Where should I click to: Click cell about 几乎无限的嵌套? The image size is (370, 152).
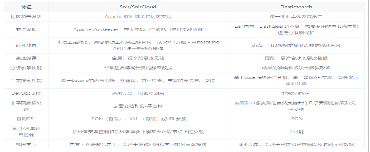[296, 106]
